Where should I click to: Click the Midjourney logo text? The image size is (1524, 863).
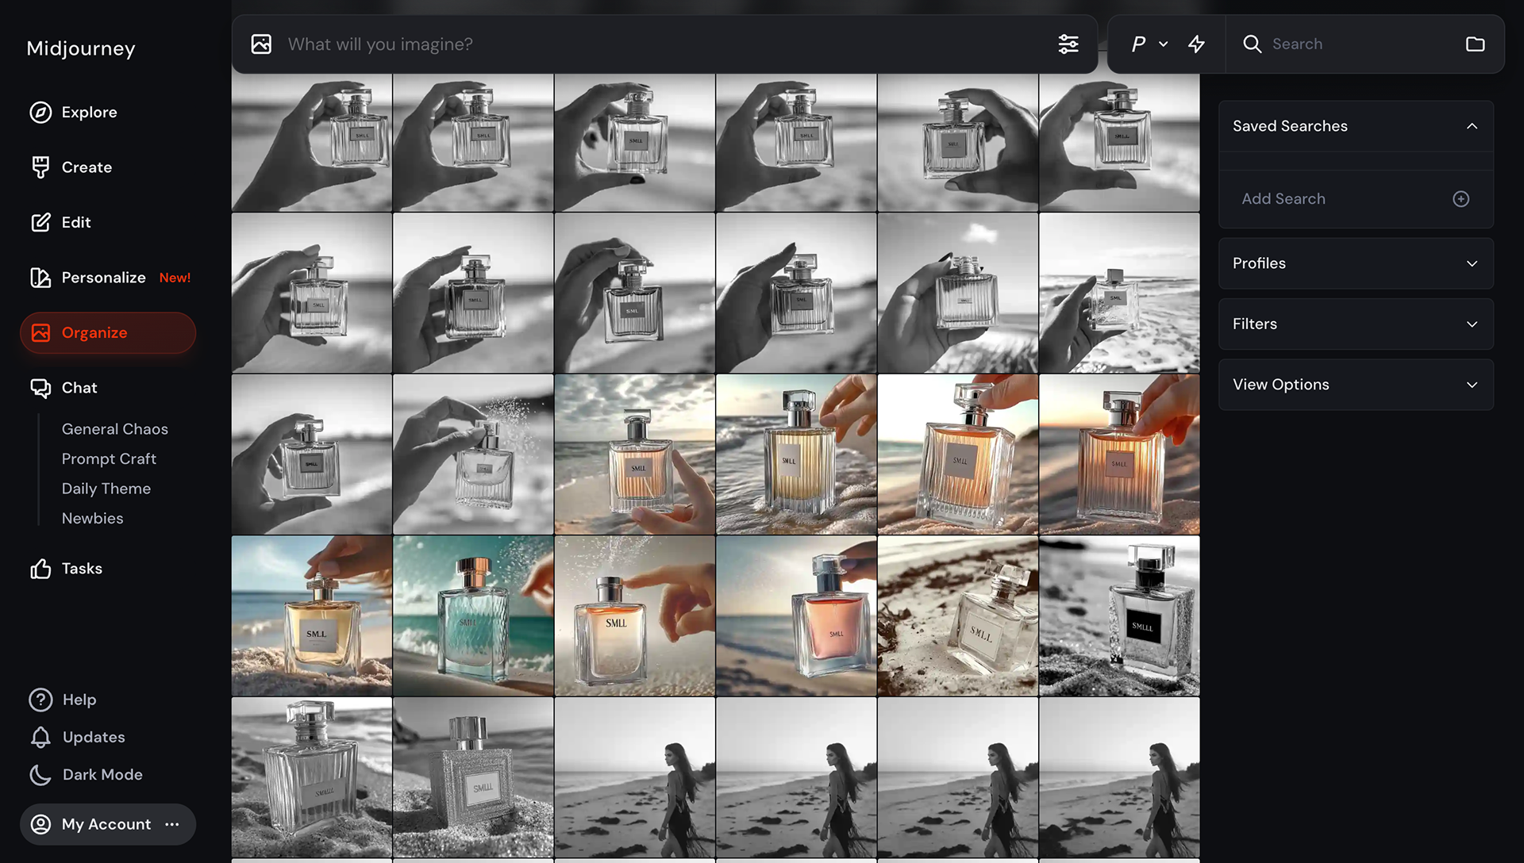coord(81,49)
